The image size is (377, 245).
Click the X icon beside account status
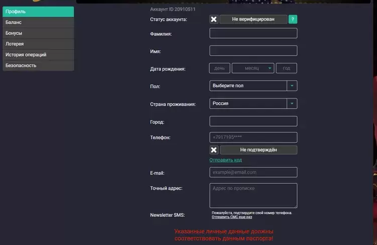click(214, 20)
